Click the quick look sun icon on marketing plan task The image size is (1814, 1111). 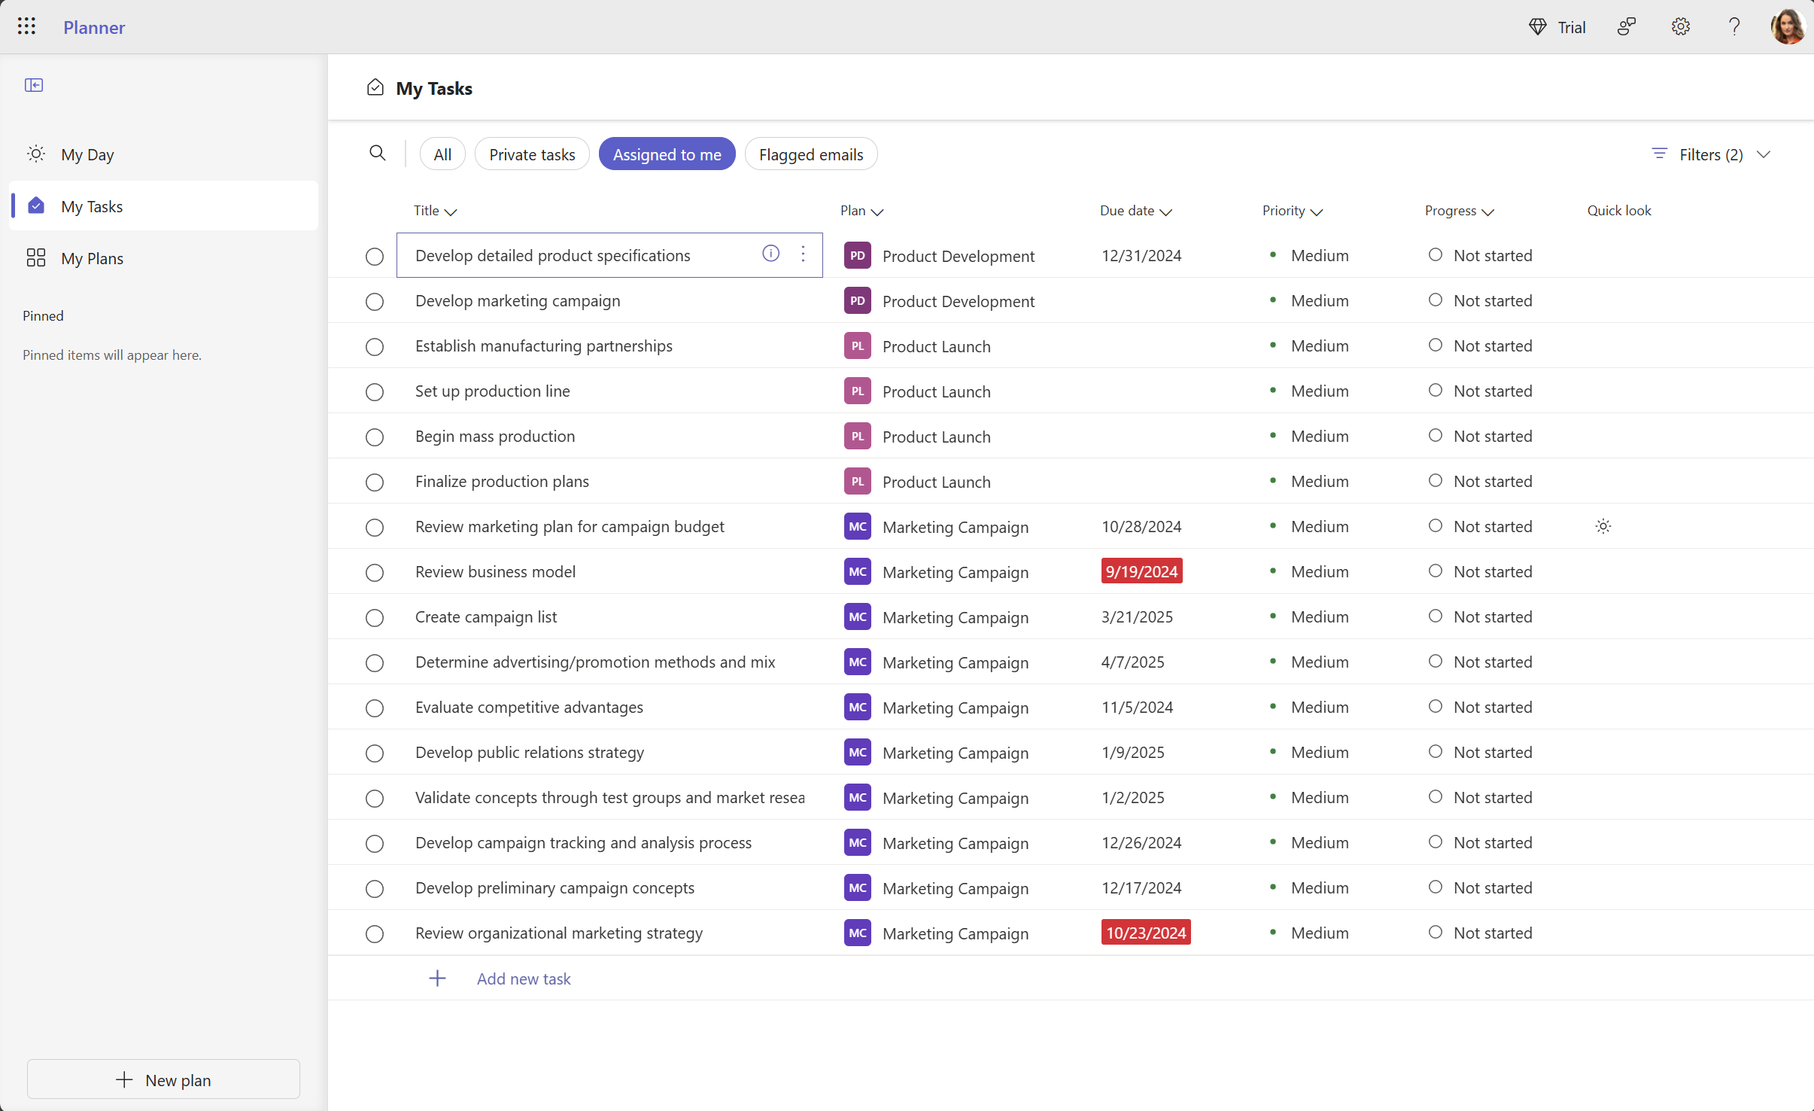1603,526
